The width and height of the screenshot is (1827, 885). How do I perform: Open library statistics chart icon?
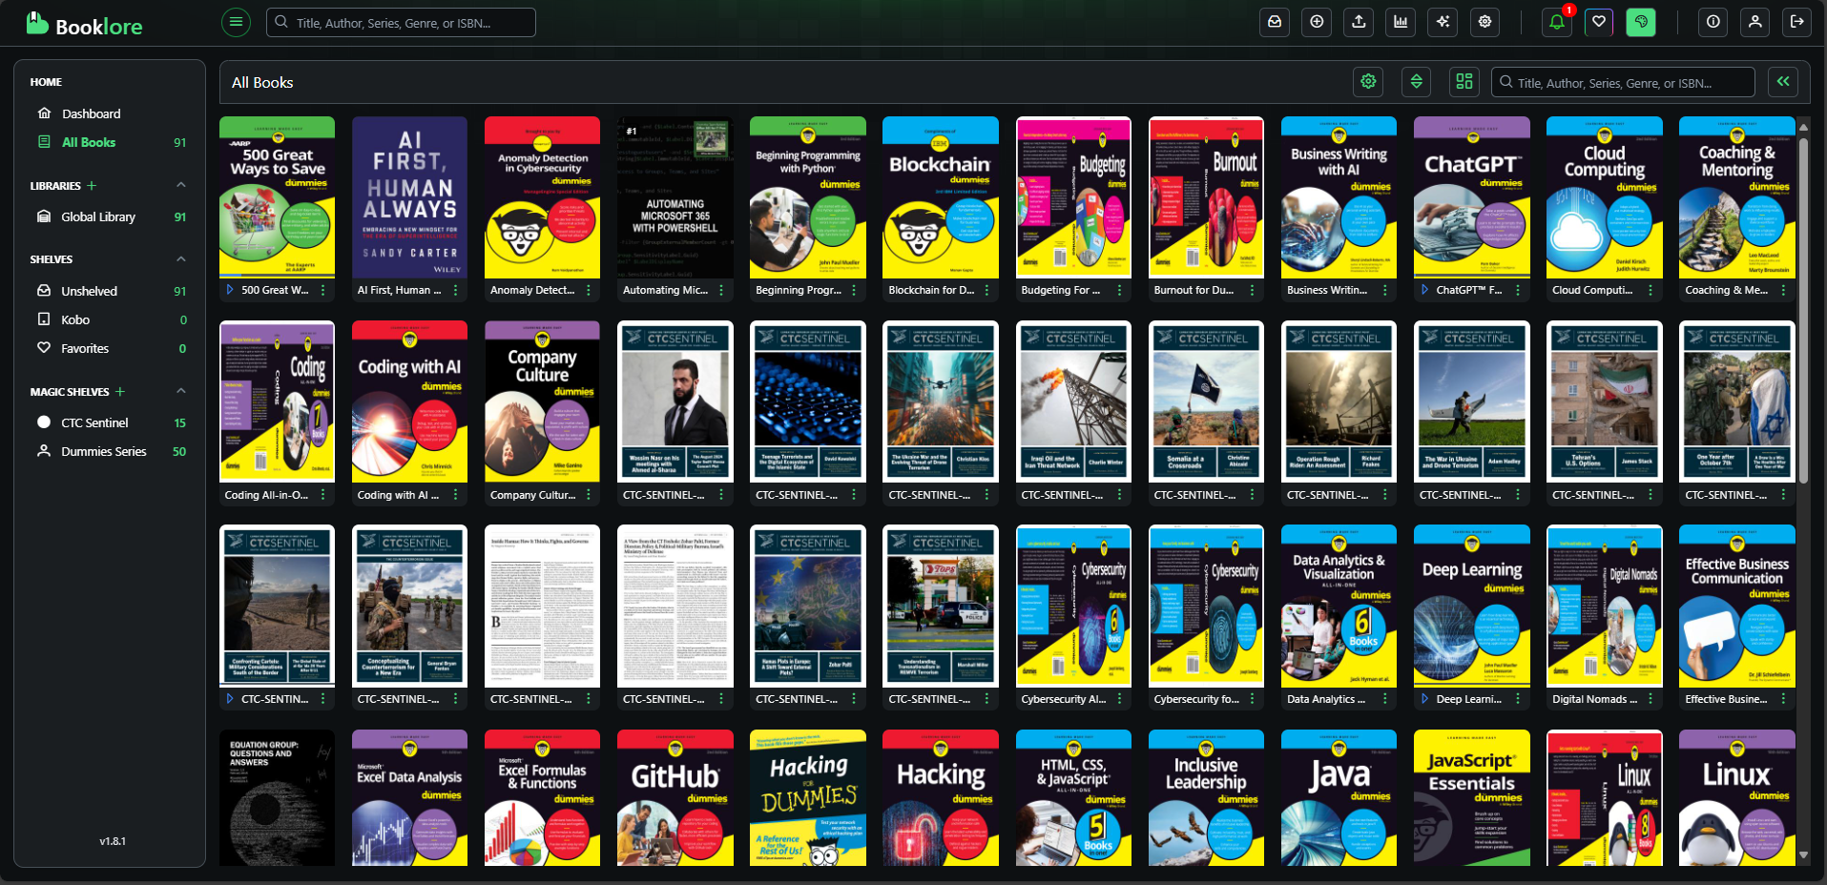click(1401, 22)
